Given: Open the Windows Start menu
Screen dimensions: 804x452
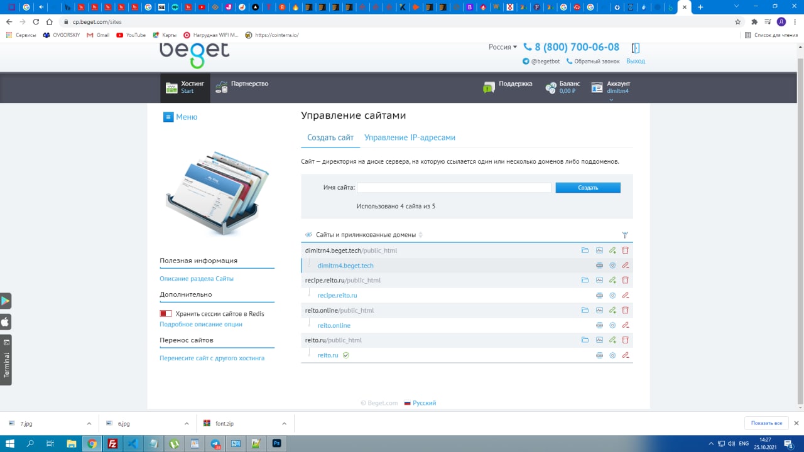Looking at the screenshot, I should pyautogui.click(x=11, y=443).
